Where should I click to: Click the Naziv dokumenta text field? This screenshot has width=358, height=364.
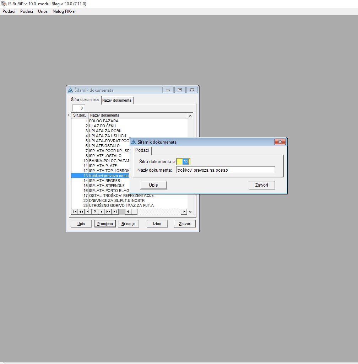click(225, 170)
